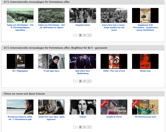Go to next page in Förintelsens offer section
This screenshot has width=166, height=132.
click(89, 35)
